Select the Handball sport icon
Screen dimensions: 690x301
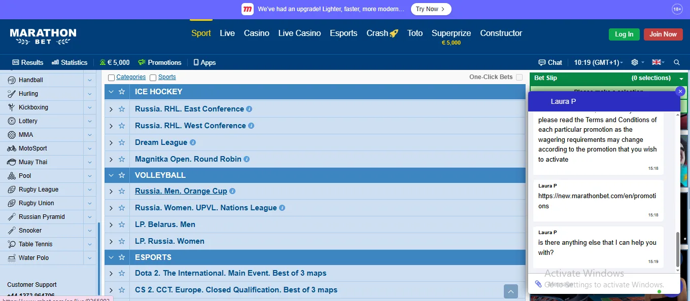(12, 80)
